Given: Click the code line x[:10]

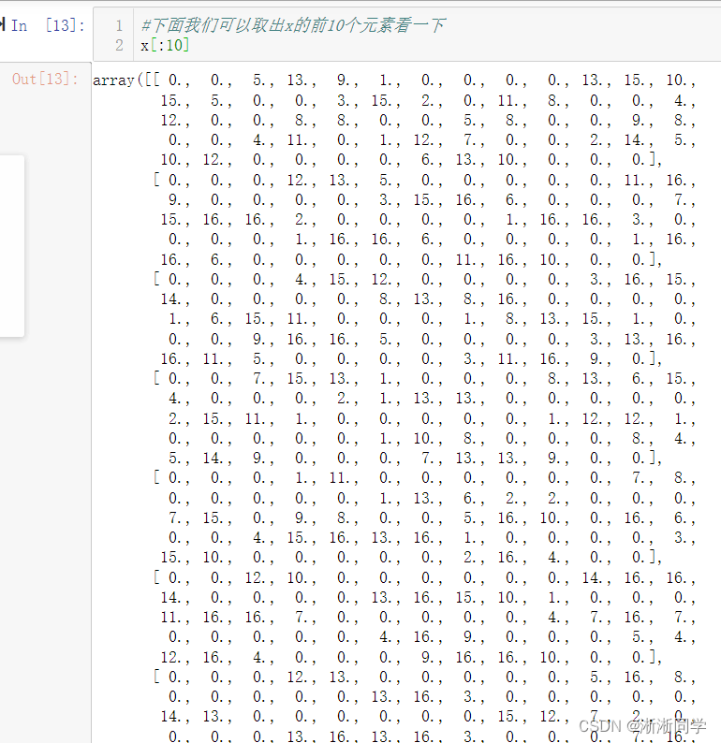Looking at the screenshot, I should 165,46.
